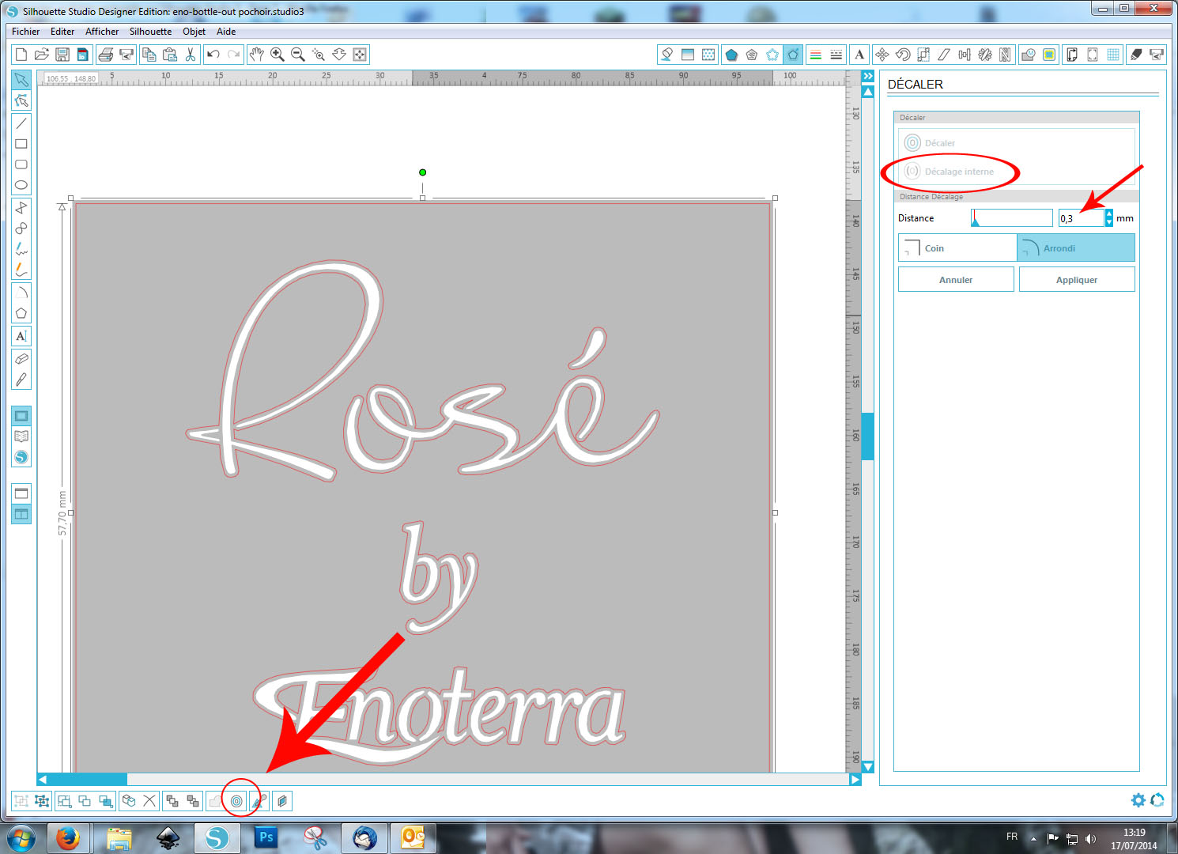The image size is (1178, 854).
Task: Click the Zoom Out magnifier
Action: [x=298, y=55]
